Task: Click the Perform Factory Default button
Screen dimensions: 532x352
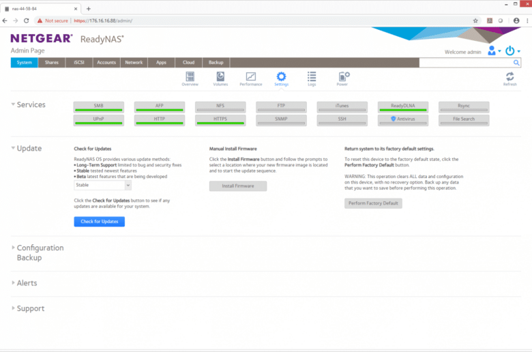Action: [x=373, y=203]
